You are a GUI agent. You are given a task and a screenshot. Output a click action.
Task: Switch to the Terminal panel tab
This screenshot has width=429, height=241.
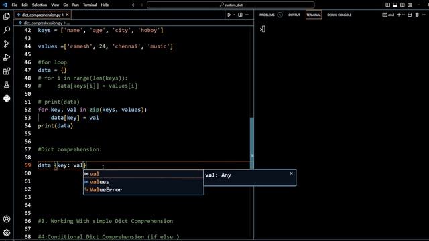point(313,15)
